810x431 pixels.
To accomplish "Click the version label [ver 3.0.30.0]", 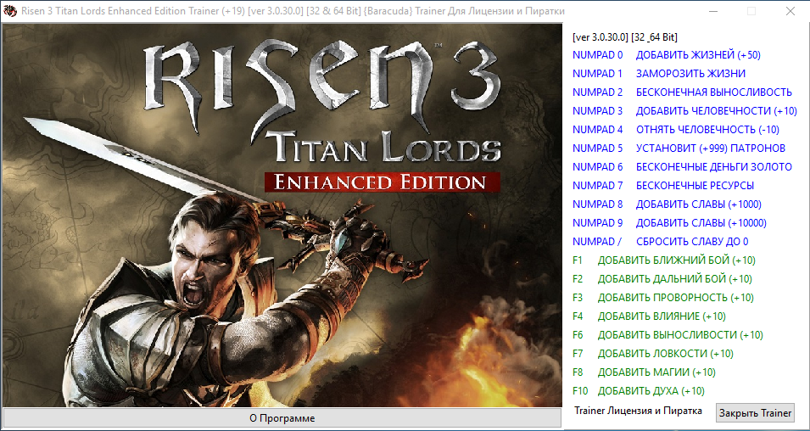I will click(625, 36).
